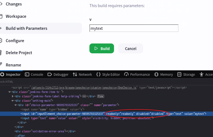Image resolution: width=213 pixels, height=137 pixels.
Task: Toggle the flex badge on jenkins-form-label node
Action: (101, 96)
